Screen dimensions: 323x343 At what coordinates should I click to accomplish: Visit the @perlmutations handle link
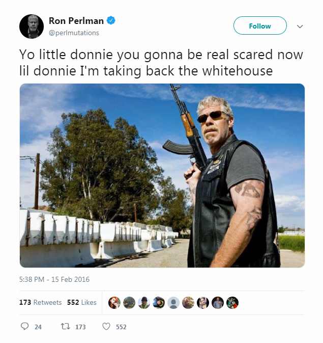(74, 33)
